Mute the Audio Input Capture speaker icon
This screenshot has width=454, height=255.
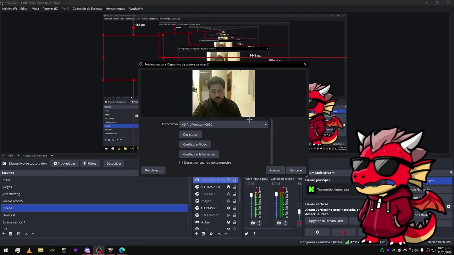pos(253,223)
